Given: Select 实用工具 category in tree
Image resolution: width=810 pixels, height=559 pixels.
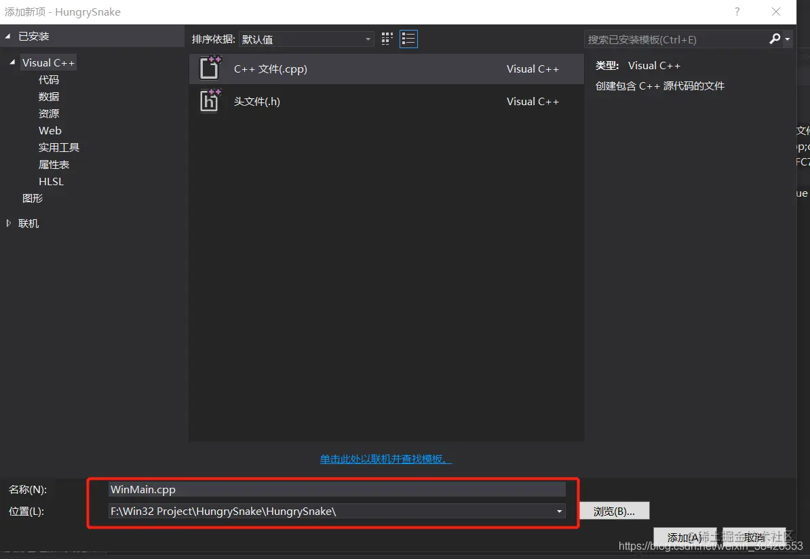Looking at the screenshot, I should pyautogui.click(x=59, y=148).
